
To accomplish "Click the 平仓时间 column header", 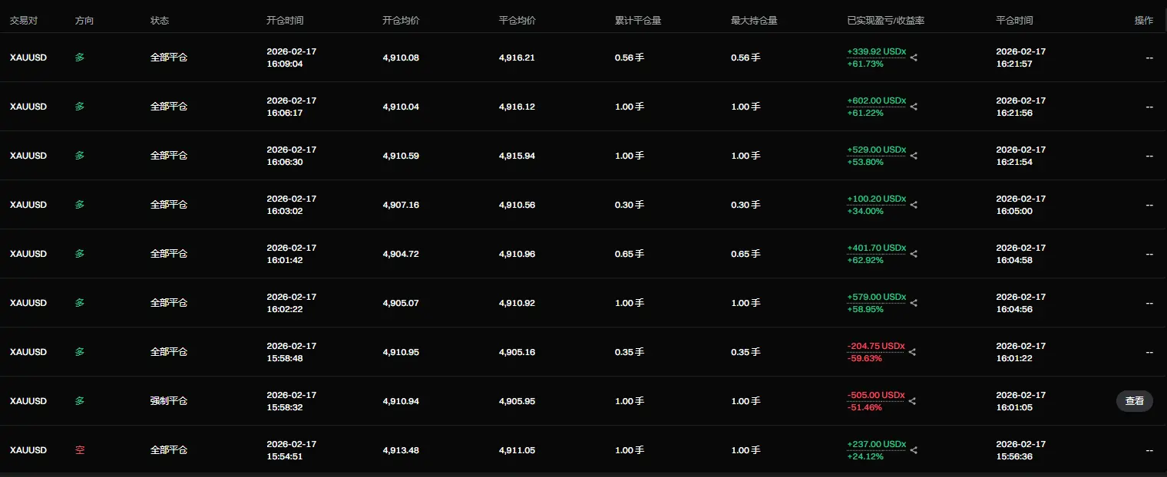I will [1014, 21].
